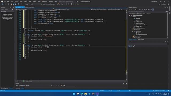Select MyForm.resx file
The height and width of the screenshot is (96, 171).
coord(140,33)
